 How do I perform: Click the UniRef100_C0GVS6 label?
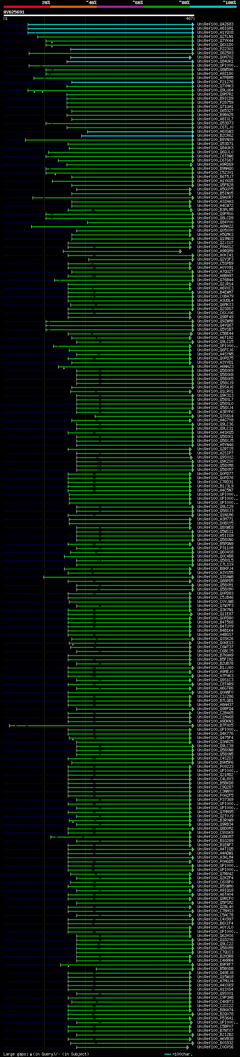click(x=215, y=1047)
